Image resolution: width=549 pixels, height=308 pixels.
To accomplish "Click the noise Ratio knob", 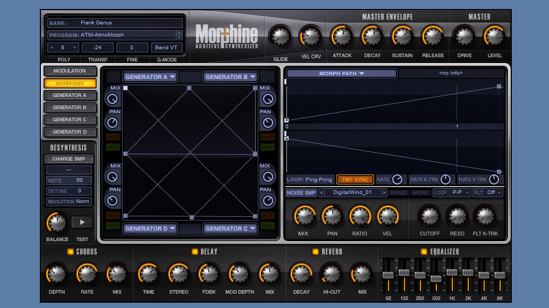I will point(359,216).
